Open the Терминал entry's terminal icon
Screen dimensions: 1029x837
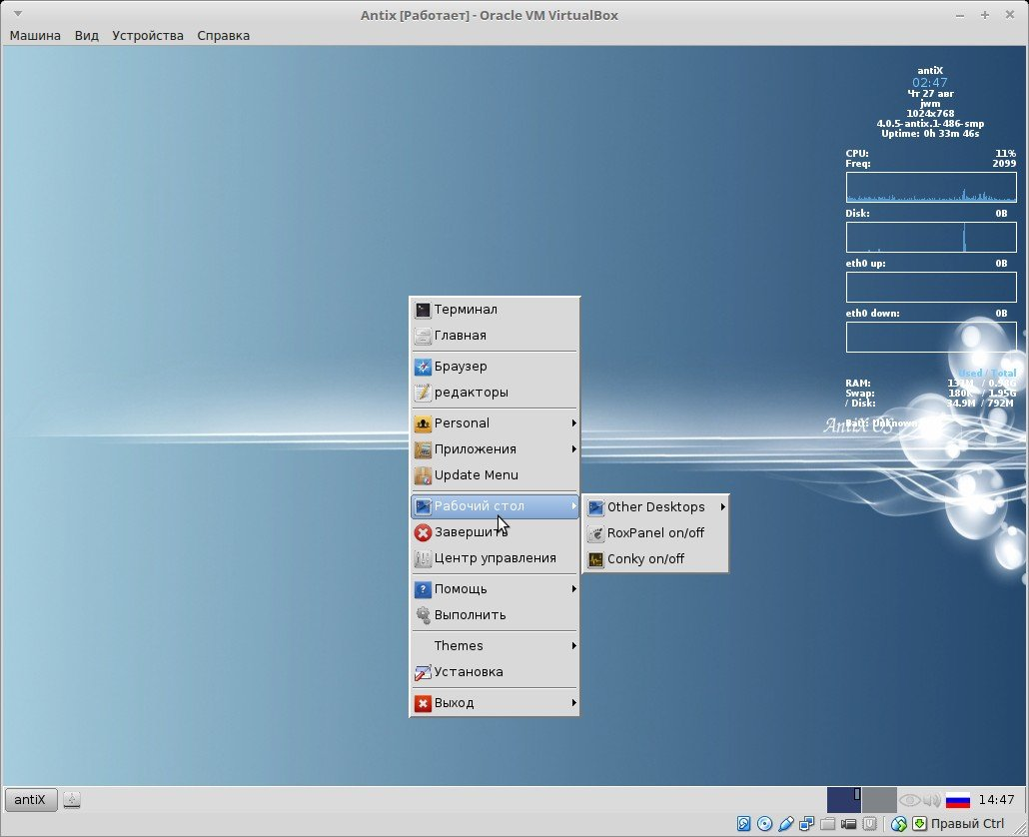[x=423, y=310]
